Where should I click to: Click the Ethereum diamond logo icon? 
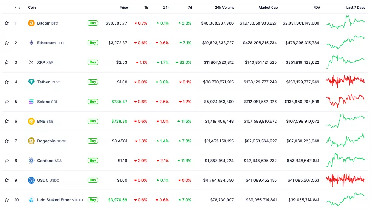click(31, 43)
